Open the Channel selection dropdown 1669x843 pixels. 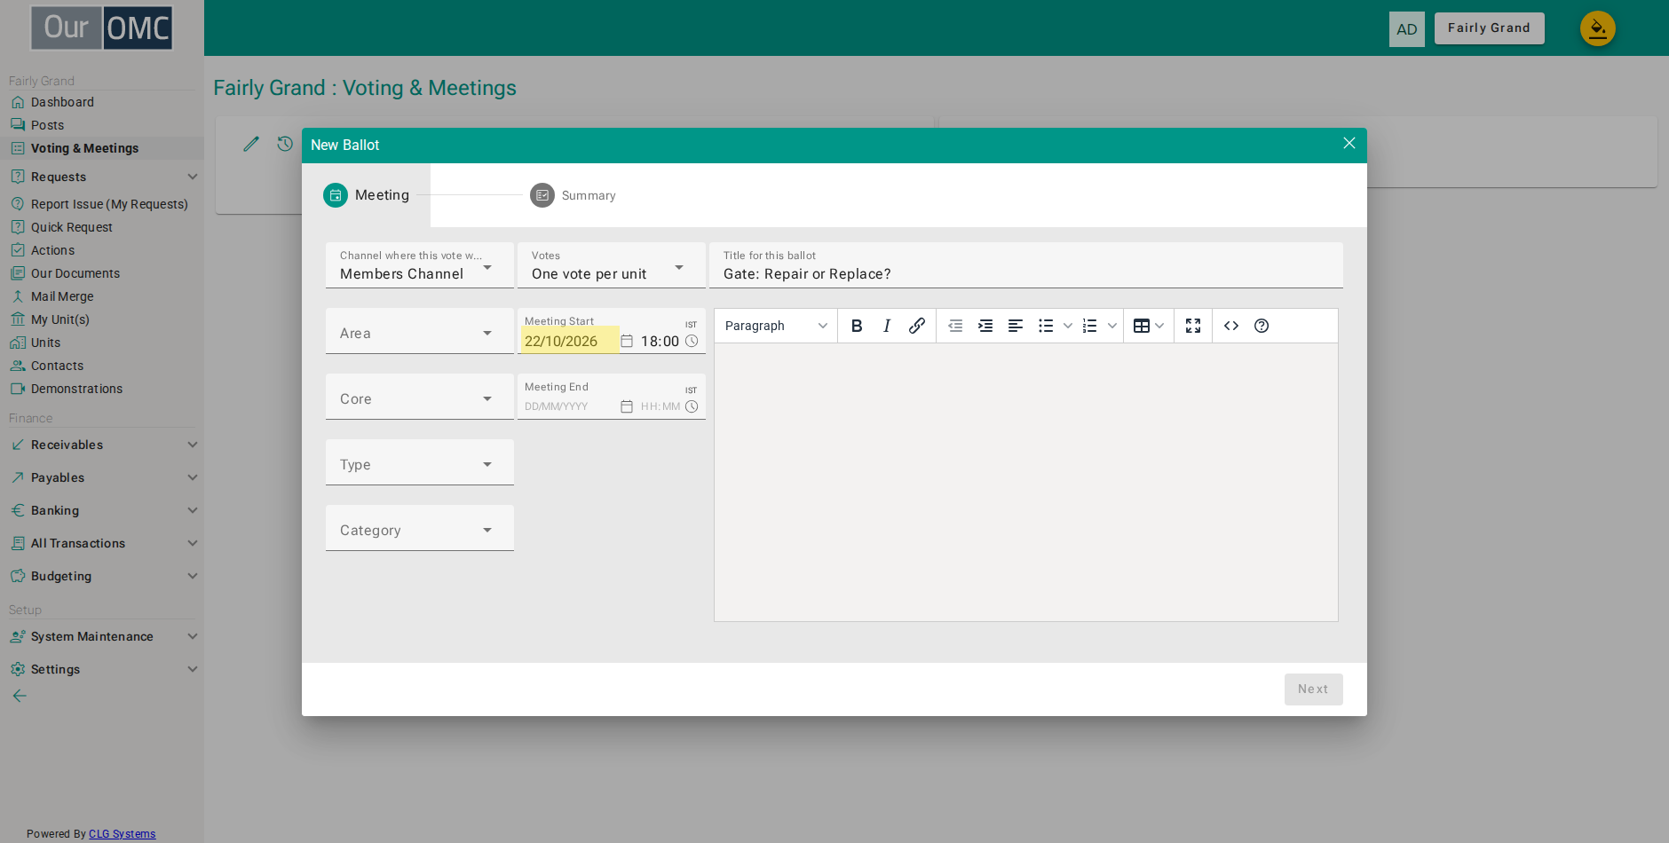tap(420, 265)
